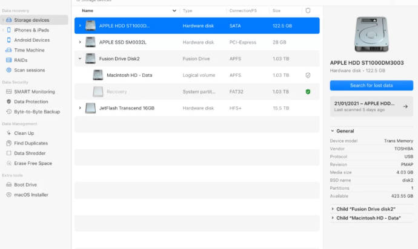The width and height of the screenshot is (418, 249).
Task: Collapse the Fusion Drive Disk2 tree
Action: [80, 59]
